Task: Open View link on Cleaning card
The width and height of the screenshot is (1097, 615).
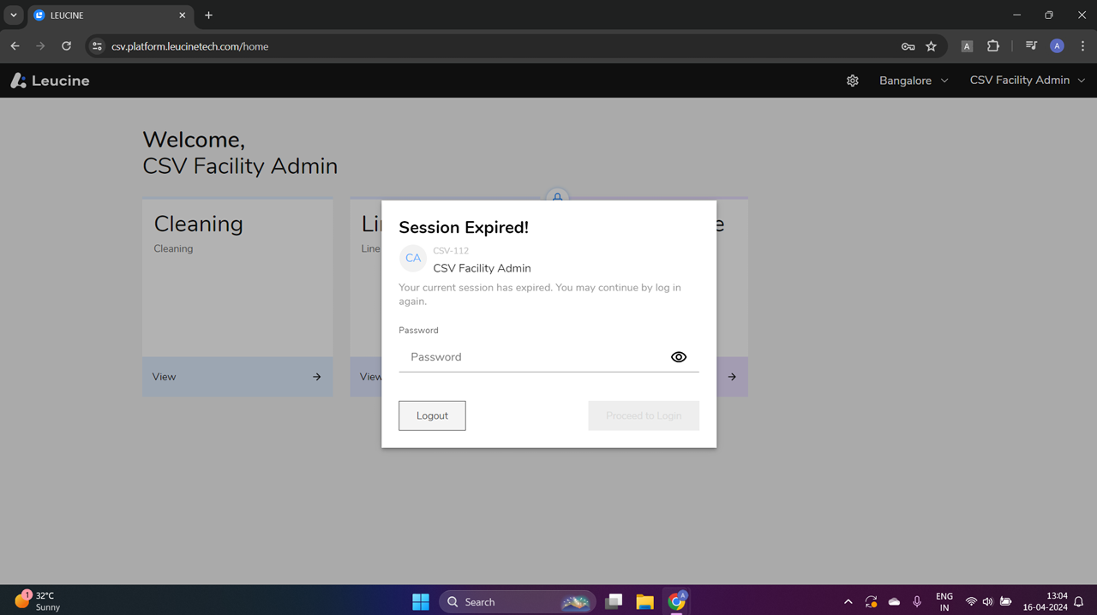Action: pos(164,377)
